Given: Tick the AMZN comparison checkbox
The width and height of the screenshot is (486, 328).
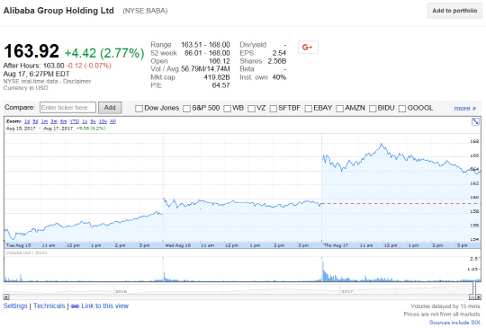Looking at the screenshot, I should point(339,109).
